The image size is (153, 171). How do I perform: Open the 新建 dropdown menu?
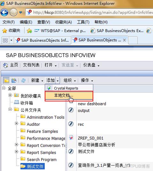click(37, 81)
